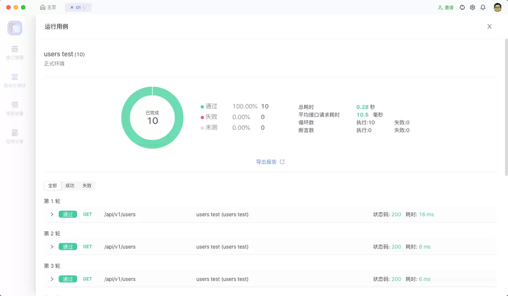Screen dimensions: 508x296
Task: Click the project logo in sidebar
Action: pyautogui.click(x=15, y=28)
